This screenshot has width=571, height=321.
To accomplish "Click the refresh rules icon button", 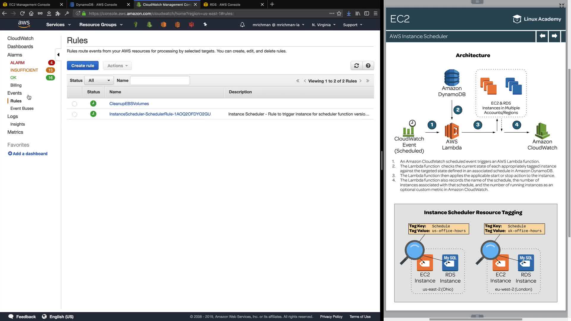I will click(356, 66).
